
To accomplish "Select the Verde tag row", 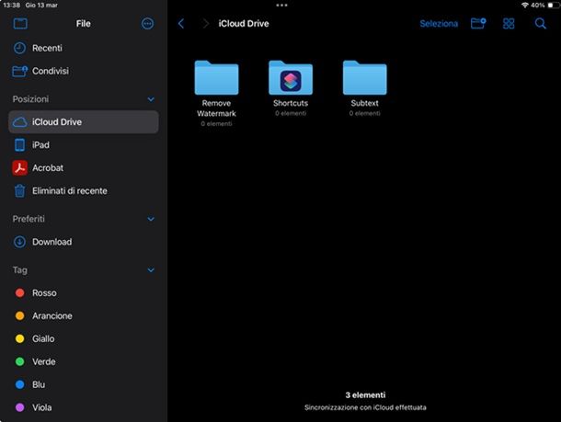I will (x=84, y=361).
